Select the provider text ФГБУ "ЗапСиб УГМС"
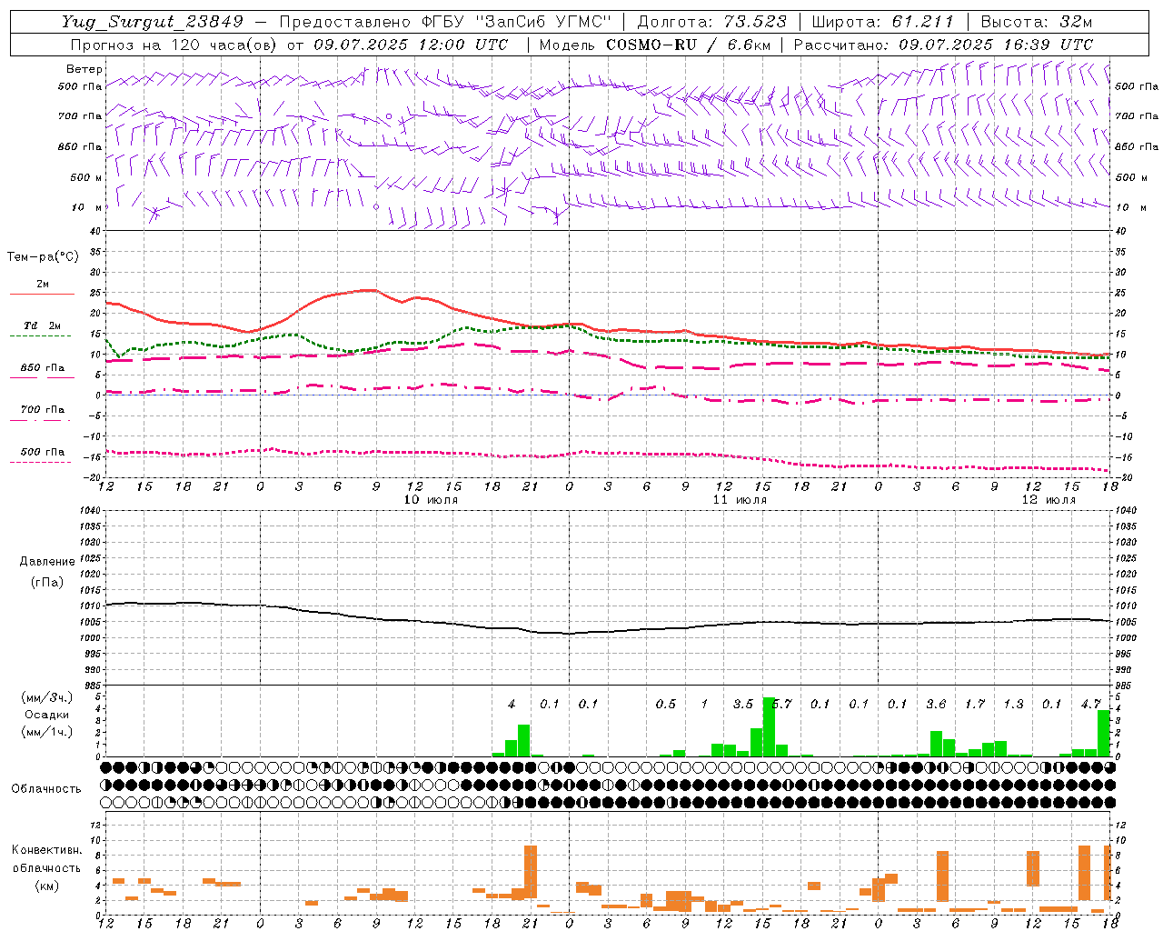This screenshot has height=931, width=1163. [517, 22]
